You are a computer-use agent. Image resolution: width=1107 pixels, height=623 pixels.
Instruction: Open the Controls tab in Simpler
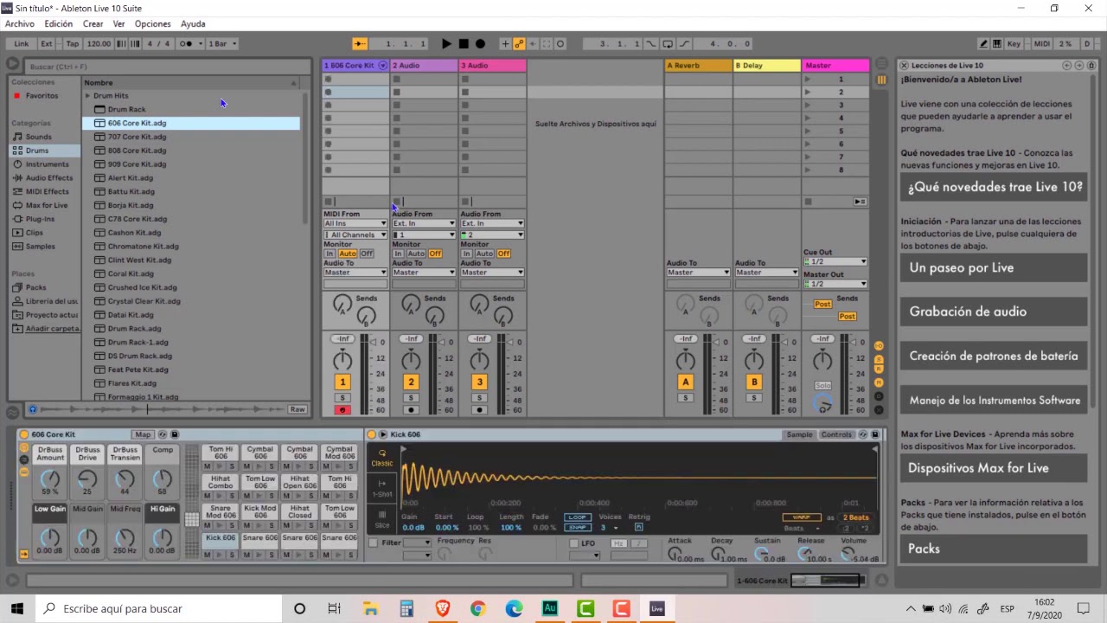pyautogui.click(x=836, y=434)
